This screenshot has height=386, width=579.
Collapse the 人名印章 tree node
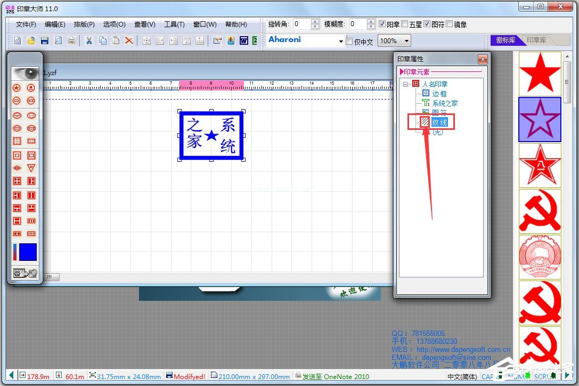405,84
